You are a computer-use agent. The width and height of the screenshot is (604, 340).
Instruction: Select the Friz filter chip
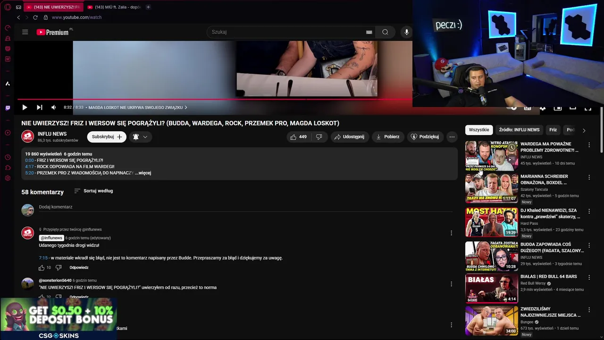[x=553, y=130]
